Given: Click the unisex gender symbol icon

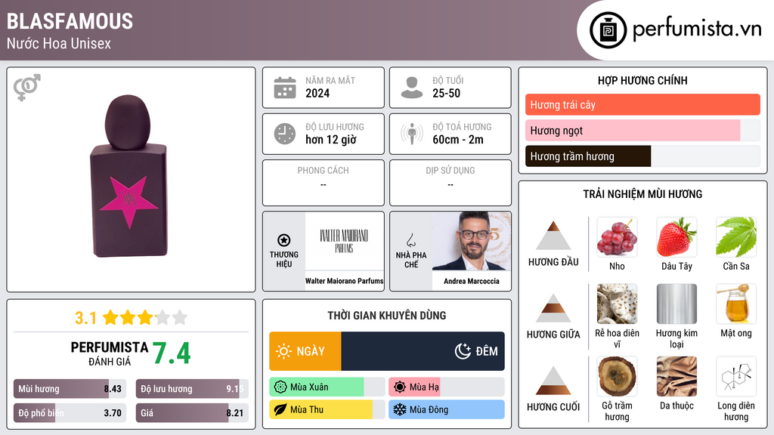Looking at the screenshot, I should 26,88.
